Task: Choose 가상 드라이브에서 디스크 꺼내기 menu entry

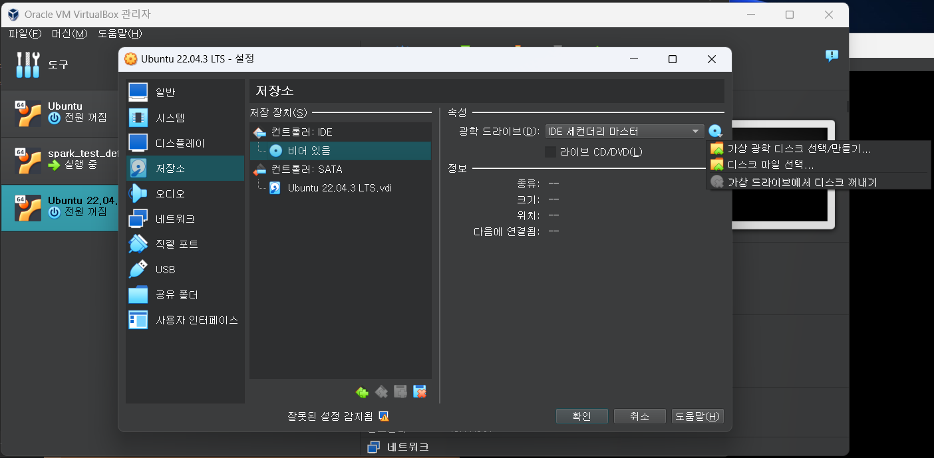Action: tap(818, 181)
